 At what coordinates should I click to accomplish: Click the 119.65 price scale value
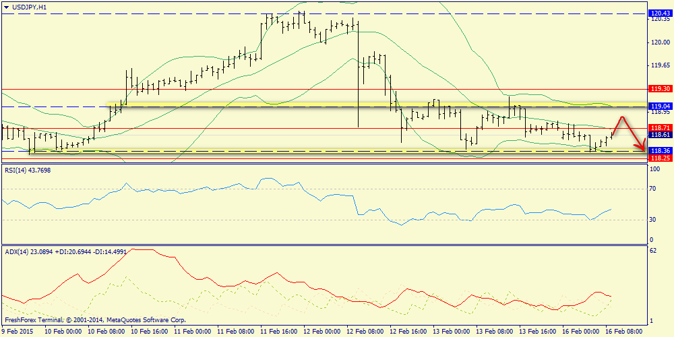661,65
